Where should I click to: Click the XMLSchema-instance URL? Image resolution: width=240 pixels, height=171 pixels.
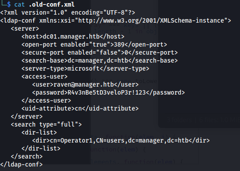pos(151,20)
